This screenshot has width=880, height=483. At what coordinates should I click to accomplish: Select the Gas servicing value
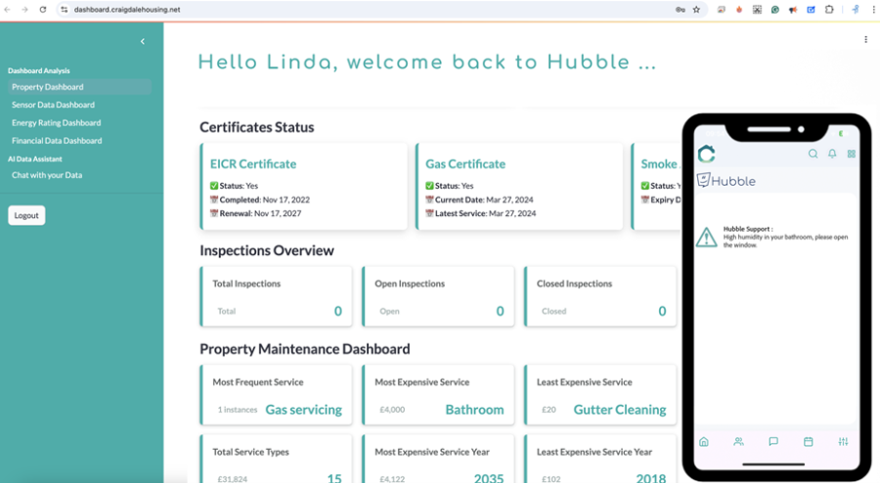304,410
